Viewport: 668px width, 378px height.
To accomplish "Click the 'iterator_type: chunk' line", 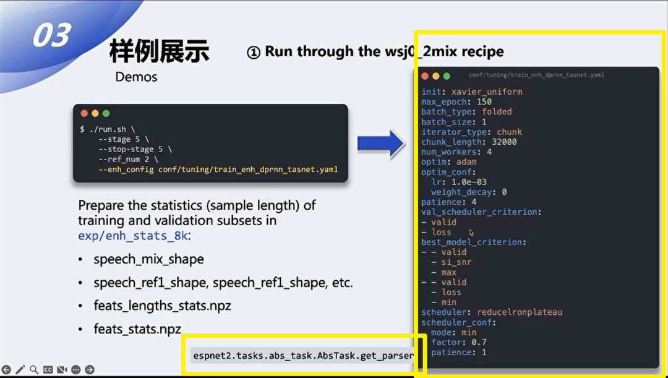I will [x=471, y=132].
